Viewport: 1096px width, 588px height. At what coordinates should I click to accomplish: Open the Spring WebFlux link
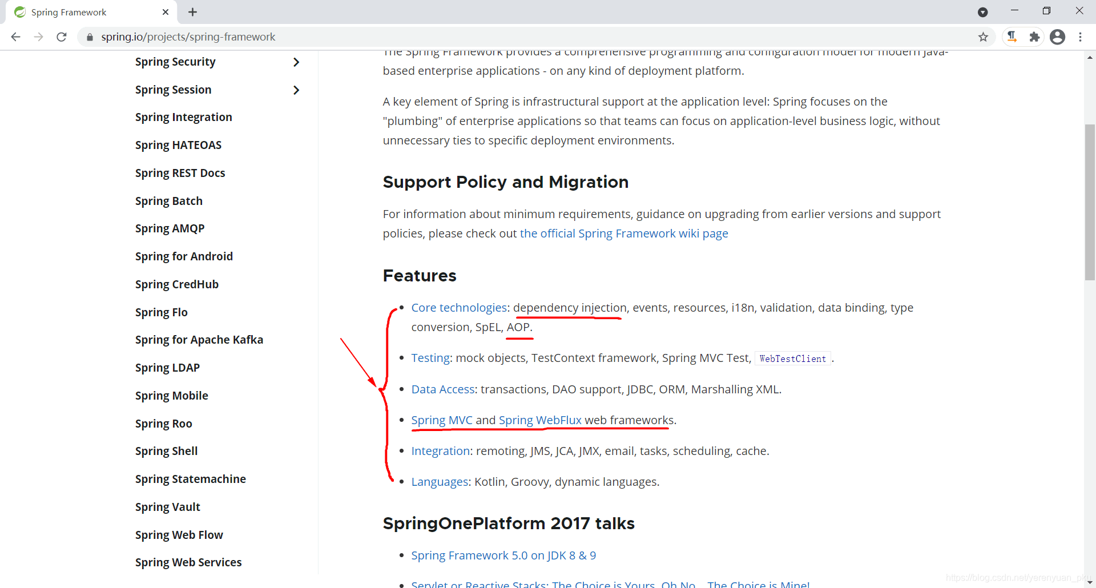pos(540,420)
